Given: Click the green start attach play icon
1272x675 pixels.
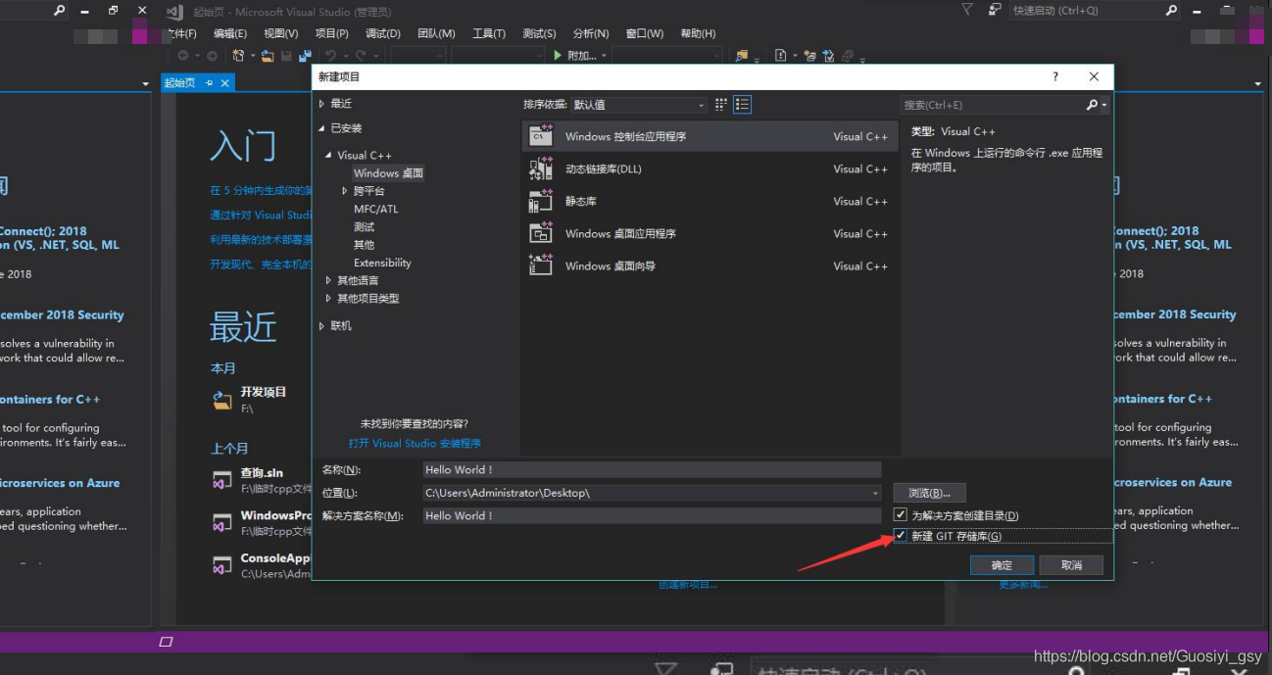Looking at the screenshot, I should [558, 56].
